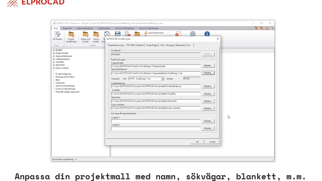The width and height of the screenshot is (322, 181).
Task: Open the Blanketter tab in the settings dialog
Action: pos(181,45)
